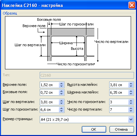Close the Наклейка C2160 dialog window
This screenshot has width=137, height=136.
pos(132,5)
